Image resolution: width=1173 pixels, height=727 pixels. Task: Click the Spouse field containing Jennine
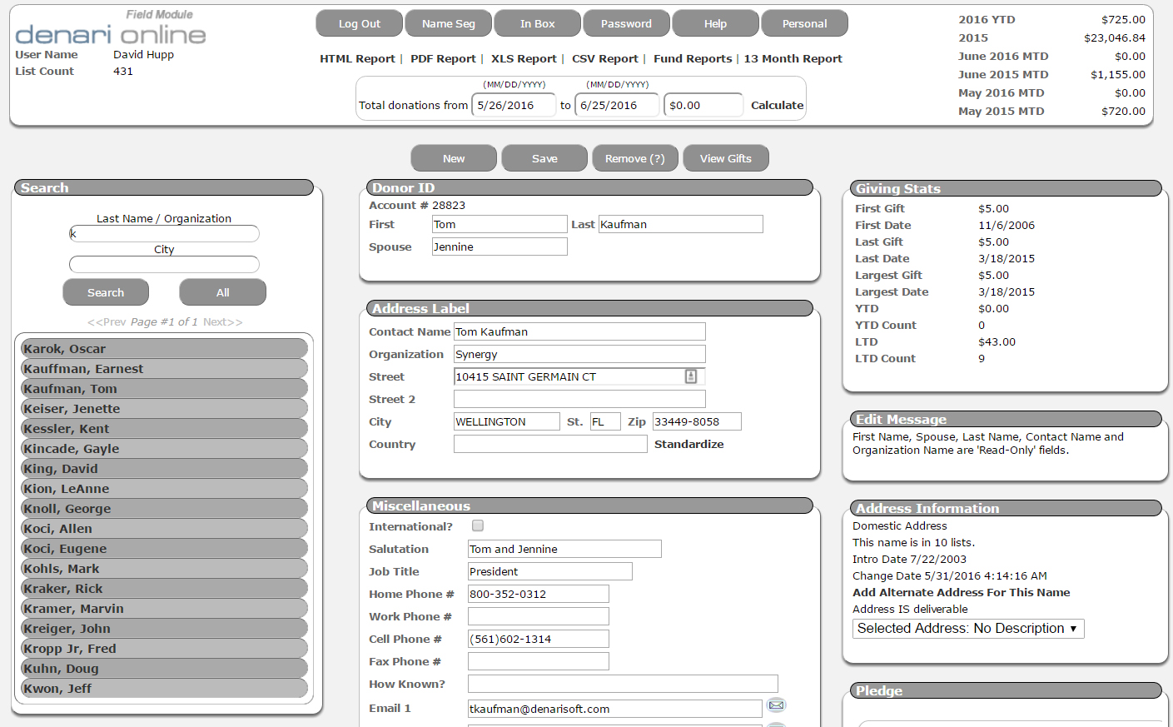click(x=500, y=246)
